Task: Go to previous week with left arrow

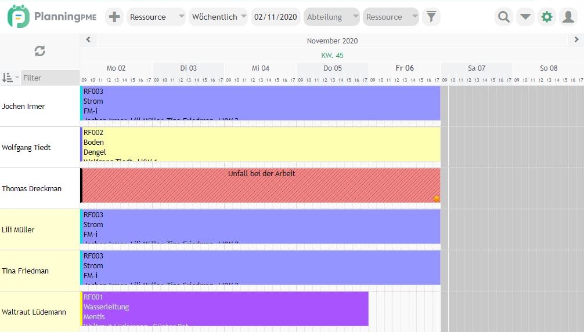Action: [88, 40]
